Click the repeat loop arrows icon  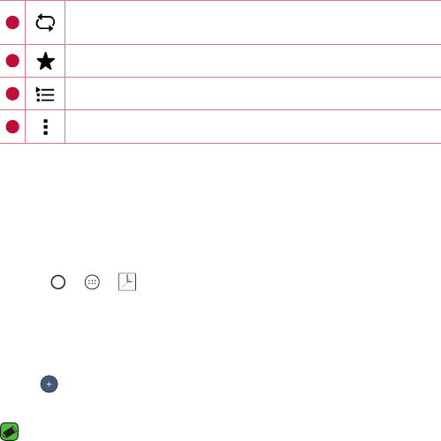tap(45, 22)
